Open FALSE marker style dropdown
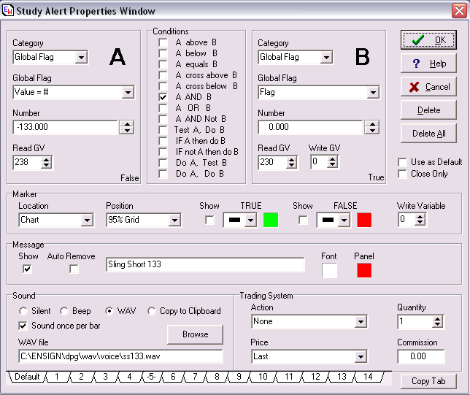This screenshot has height=395, width=470. click(344, 220)
